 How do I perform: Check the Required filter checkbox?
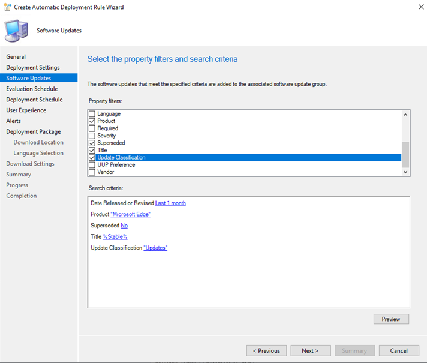pos(92,128)
